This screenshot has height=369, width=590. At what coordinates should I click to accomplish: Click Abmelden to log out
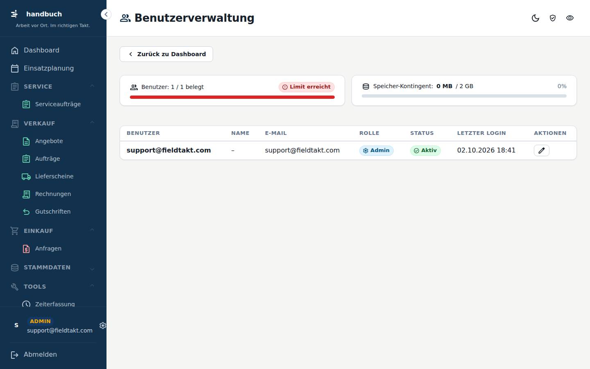pyautogui.click(x=53, y=355)
